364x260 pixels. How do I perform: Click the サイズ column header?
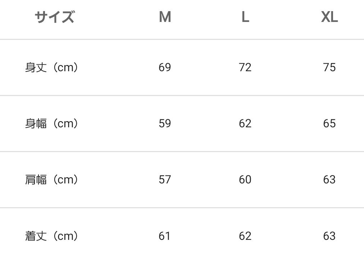pyautogui.click(x=55, y=17)
